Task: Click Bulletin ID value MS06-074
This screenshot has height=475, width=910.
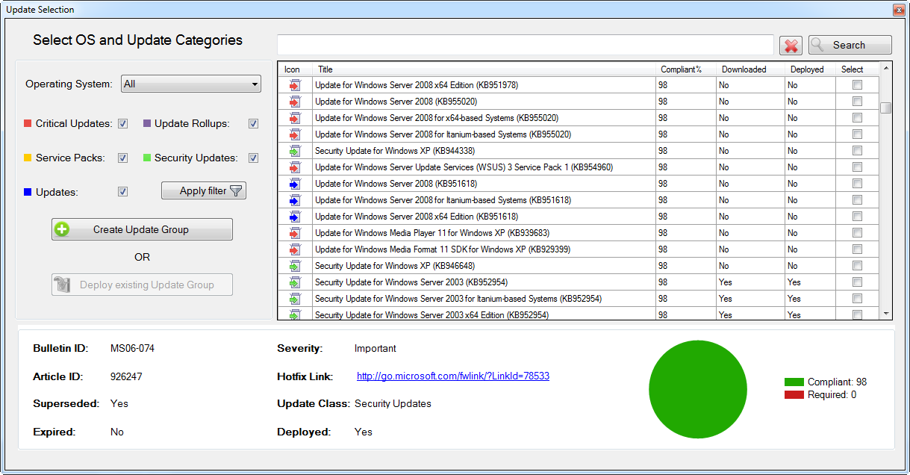Action: pos(132,349)
